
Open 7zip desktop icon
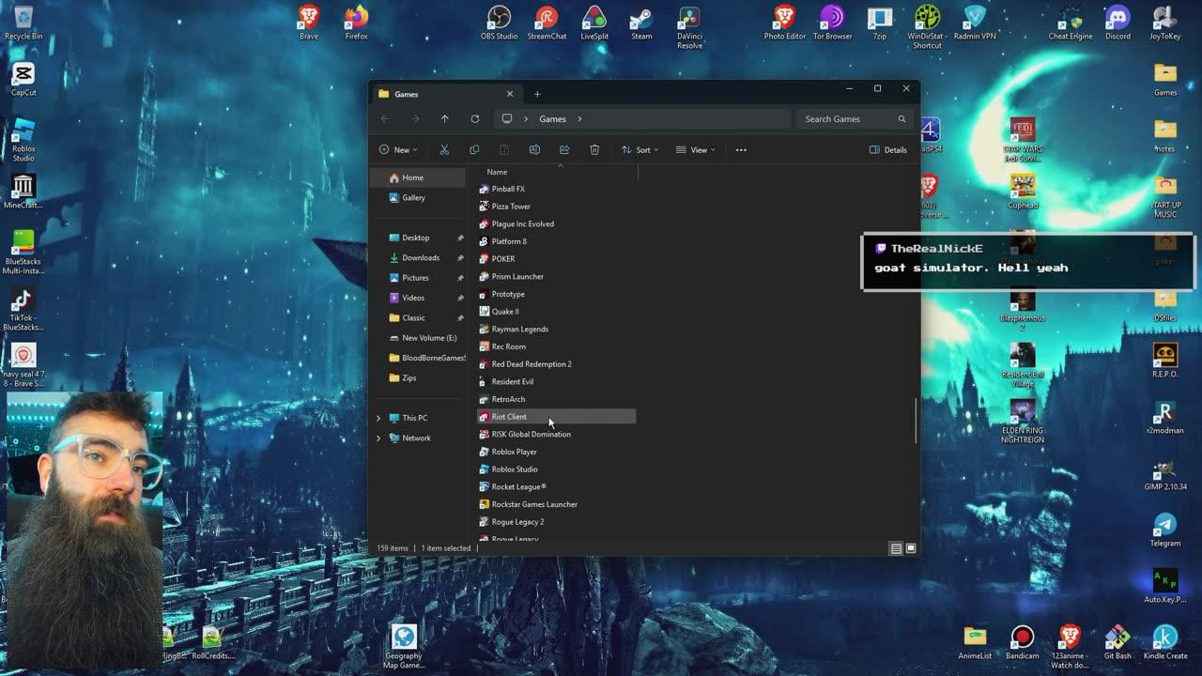pos(880,23)
